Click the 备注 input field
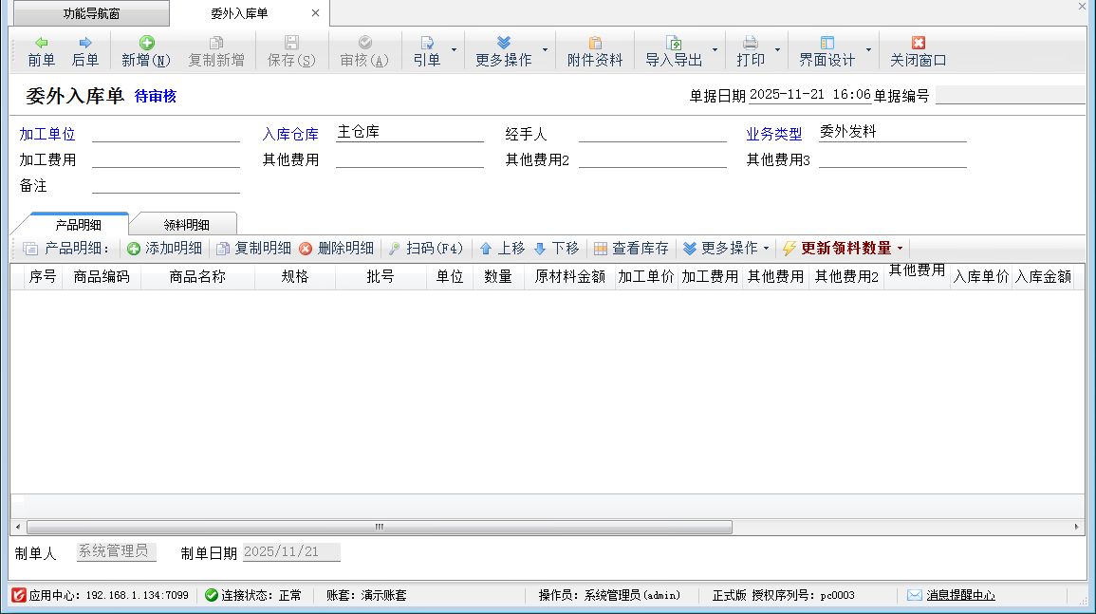Image resolution: width=1096 pixels, height=614 pixels. pos(166,185)
